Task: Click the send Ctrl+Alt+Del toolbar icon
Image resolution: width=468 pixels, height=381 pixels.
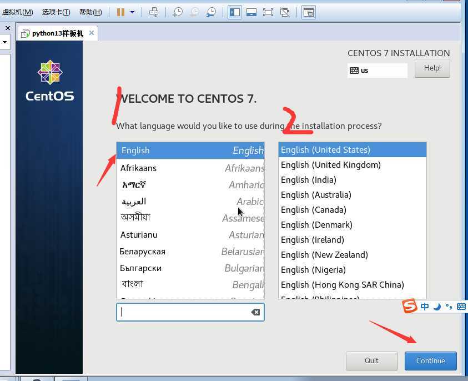Action: [x=154, y=12]
